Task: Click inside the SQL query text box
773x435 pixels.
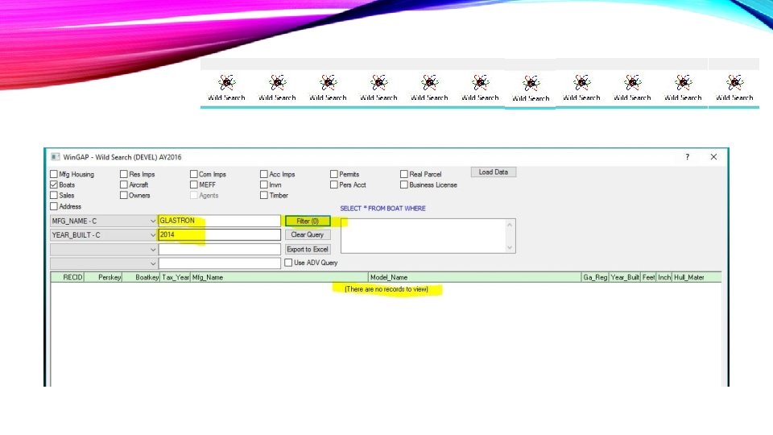Action: coord(423,236)
